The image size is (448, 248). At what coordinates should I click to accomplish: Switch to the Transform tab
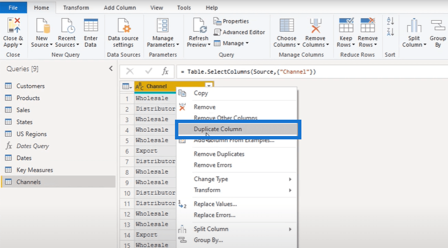(x=76, y=8)
